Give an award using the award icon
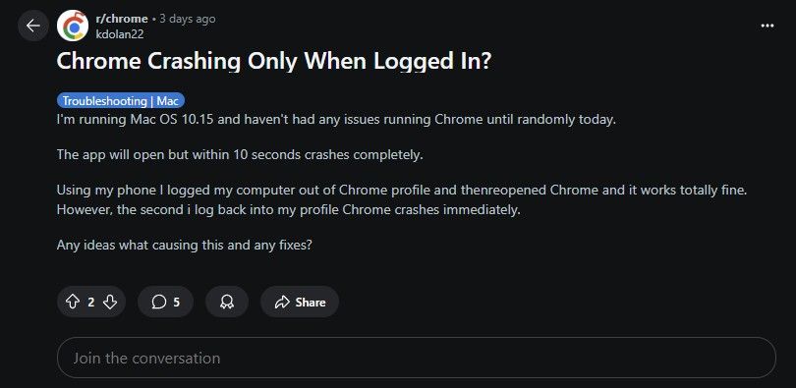This screenshot has width=796, height=388. [227, 302]
